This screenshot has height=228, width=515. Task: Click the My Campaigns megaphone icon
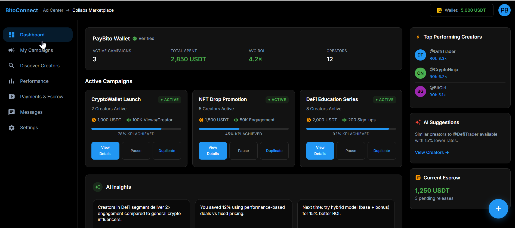click(11, 50)
